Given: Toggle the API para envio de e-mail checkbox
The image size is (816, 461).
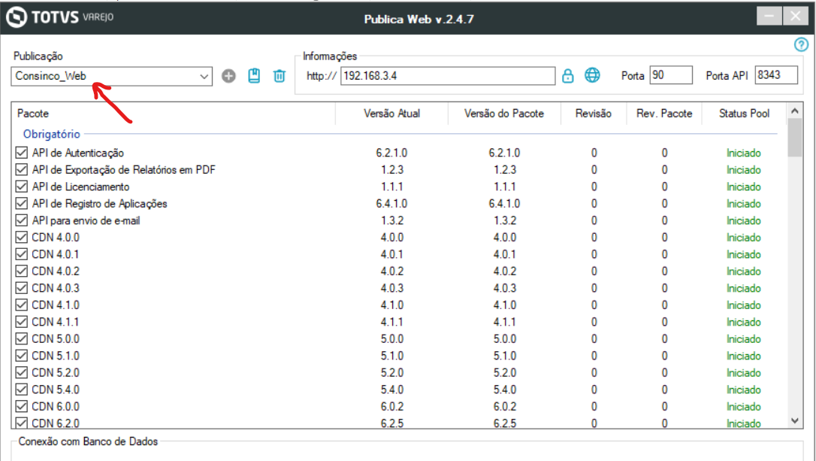Looking at the screenshot, I should 21,220.
